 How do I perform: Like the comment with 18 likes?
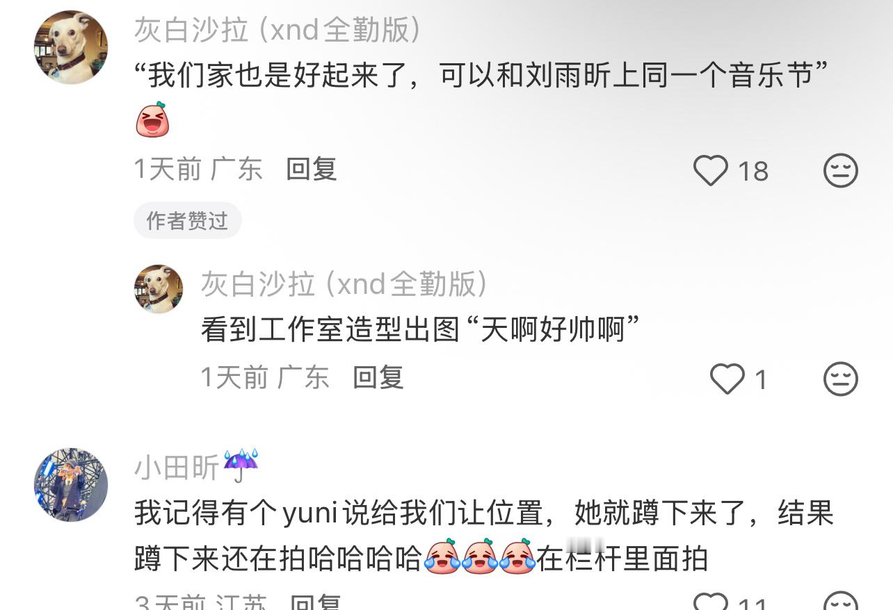711,170
